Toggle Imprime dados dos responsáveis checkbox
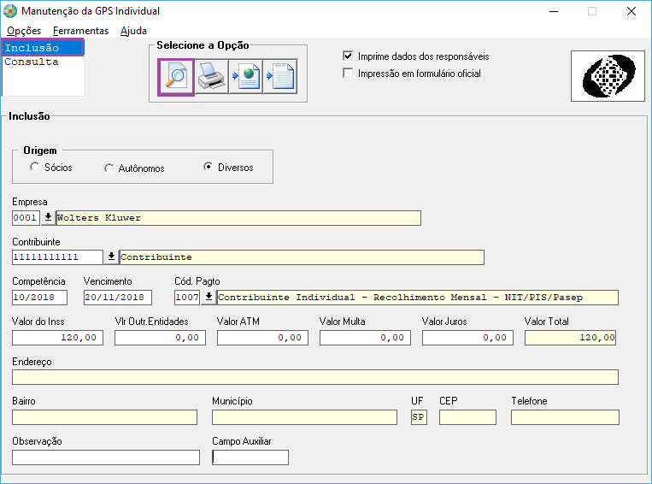 tap(348, 56)
